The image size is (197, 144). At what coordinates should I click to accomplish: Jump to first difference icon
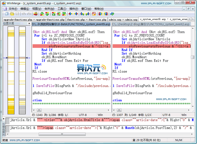tap(54, 14)
